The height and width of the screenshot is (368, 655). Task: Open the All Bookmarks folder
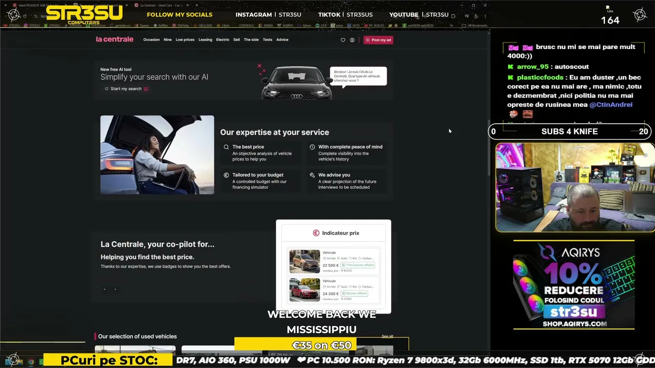[x=474, y=26]
